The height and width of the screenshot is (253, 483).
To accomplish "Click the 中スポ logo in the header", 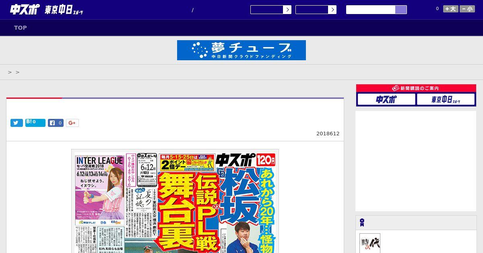I will (25, 10).
